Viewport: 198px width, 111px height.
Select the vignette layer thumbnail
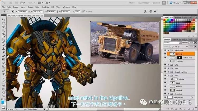pos(172,90)
